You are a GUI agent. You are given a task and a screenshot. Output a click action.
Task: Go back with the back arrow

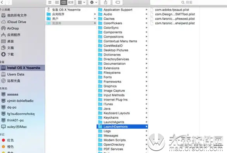click(x=3, y=2)
